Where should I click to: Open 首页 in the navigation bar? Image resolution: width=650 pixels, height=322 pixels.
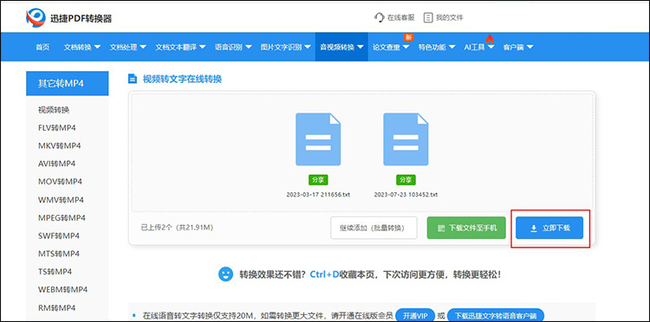[42, 47]
